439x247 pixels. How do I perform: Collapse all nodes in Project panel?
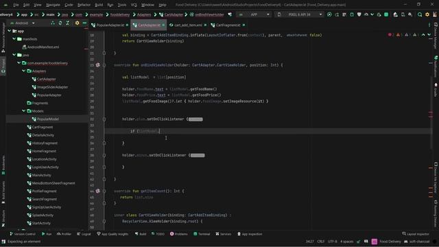pos(68,23)
